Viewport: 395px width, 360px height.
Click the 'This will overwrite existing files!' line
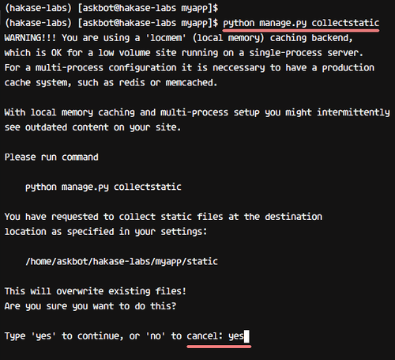pyautogui.click(x=96, y=291)
